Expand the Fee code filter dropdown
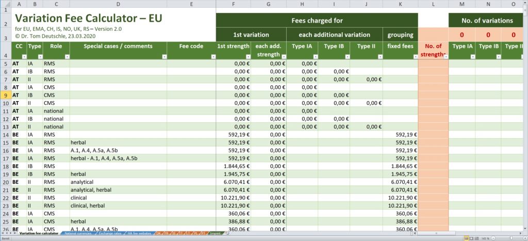This screenshot has width=528, height=241. pos(212,56)
